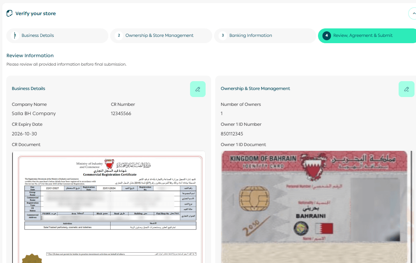Go to Business Details step

(x=57, y=35)
